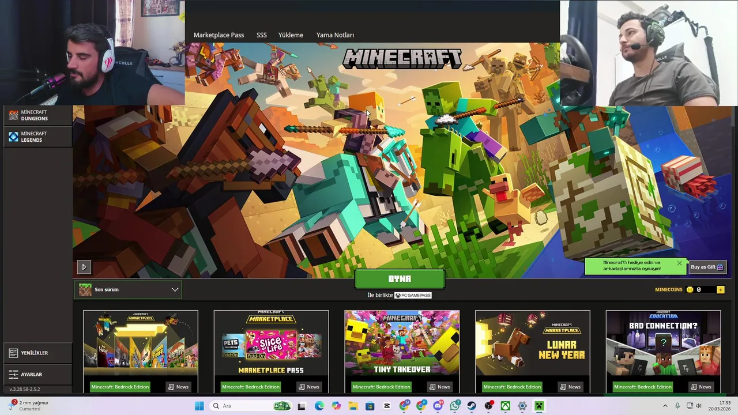Click the launcher version text v.3.28.58-2.5.2
738x415 pixels.
(x=25, y=390)
